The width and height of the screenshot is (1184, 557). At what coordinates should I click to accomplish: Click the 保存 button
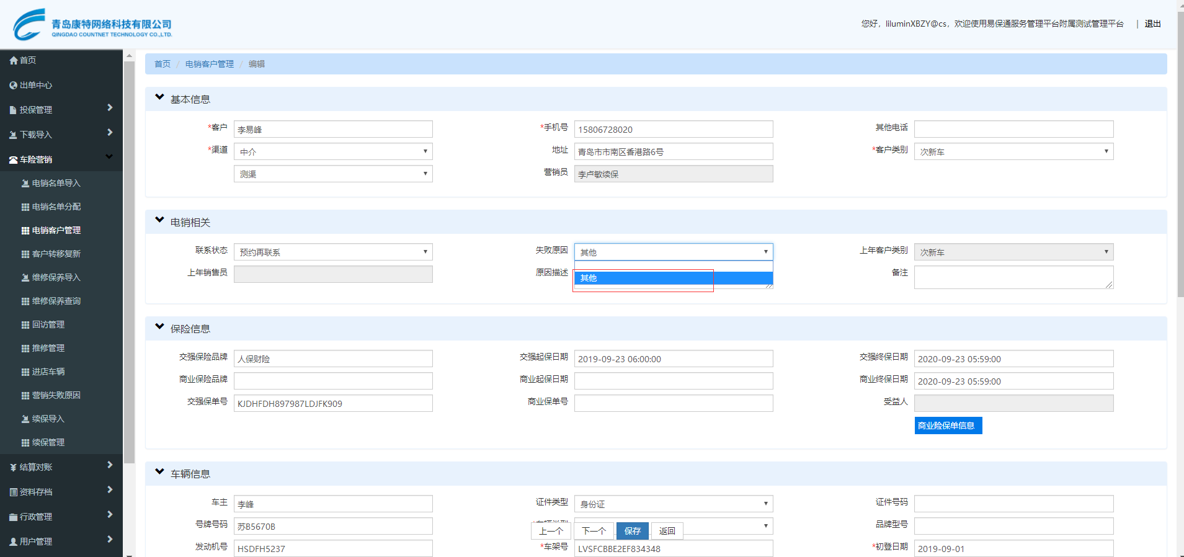point(632,531)
